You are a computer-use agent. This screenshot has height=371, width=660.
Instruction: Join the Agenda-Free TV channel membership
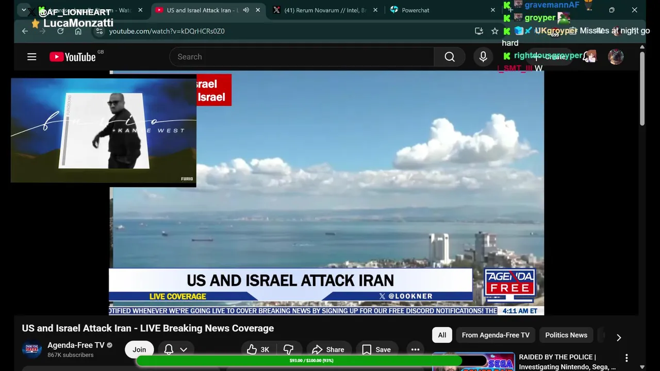point(139,349)
